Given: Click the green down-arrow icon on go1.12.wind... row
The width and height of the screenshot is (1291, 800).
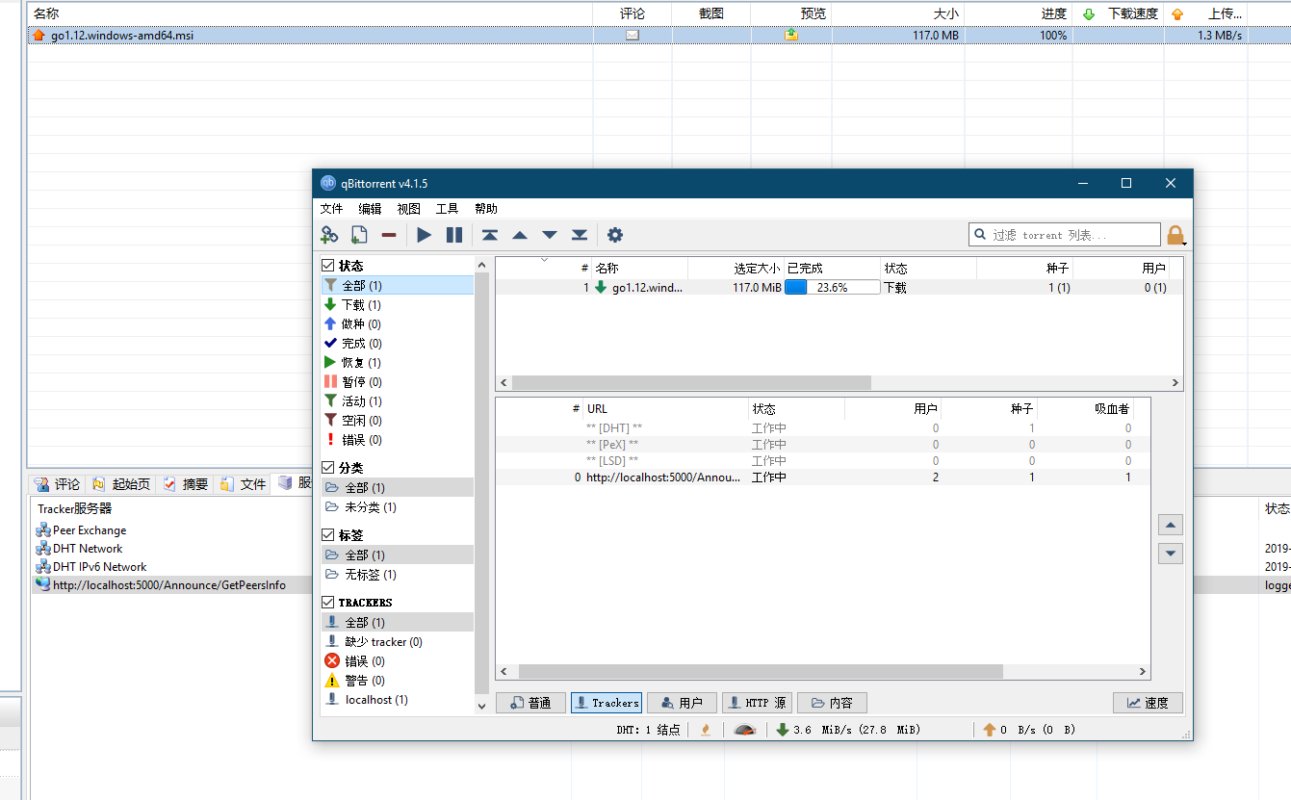Looking at the screenshot, I should click(x=601, y=287).
